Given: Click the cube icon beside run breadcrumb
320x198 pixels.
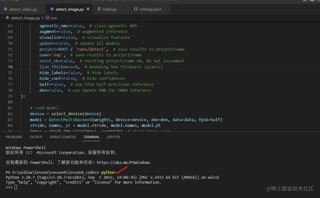Looking at the screenshot, I should pyautogui.click(x=47, y=18).
